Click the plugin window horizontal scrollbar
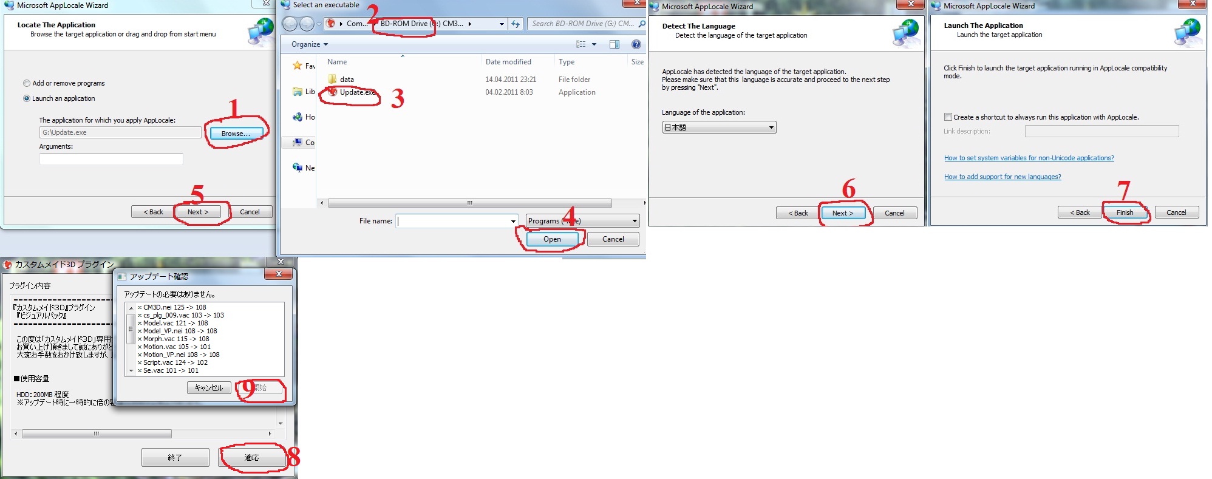The image size is (1212, 479). [97, 433]
